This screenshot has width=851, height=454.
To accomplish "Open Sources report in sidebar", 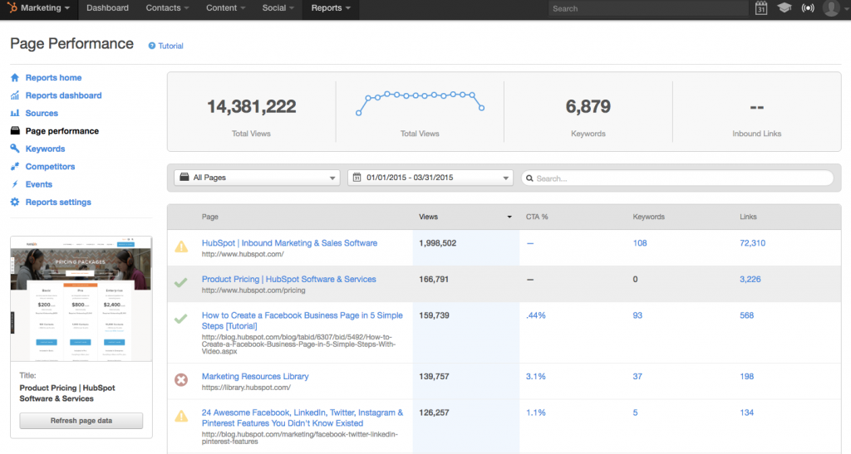I will [42, 113].
